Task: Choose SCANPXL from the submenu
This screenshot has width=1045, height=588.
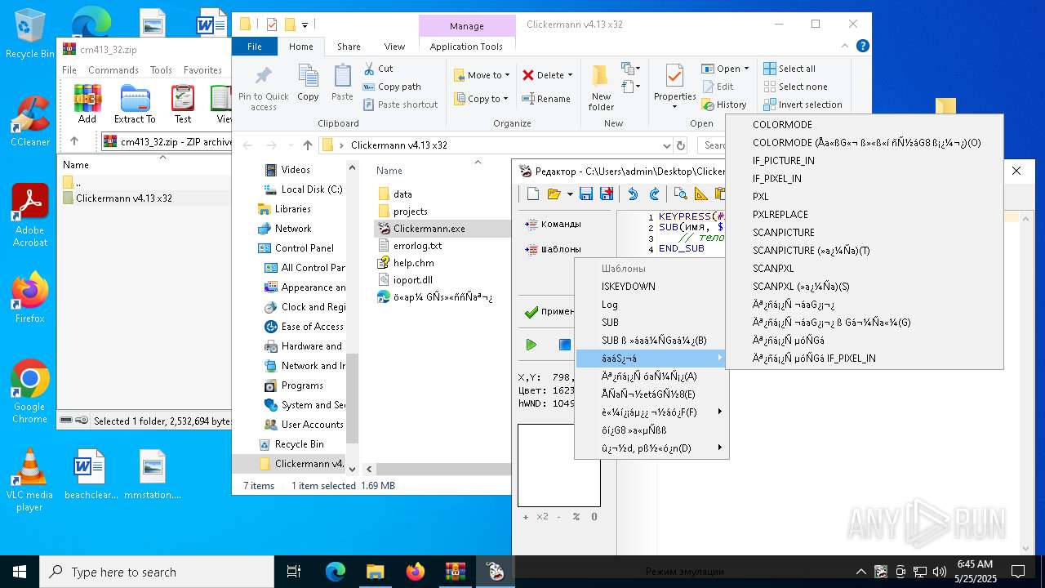Action: tap(865, 269)
